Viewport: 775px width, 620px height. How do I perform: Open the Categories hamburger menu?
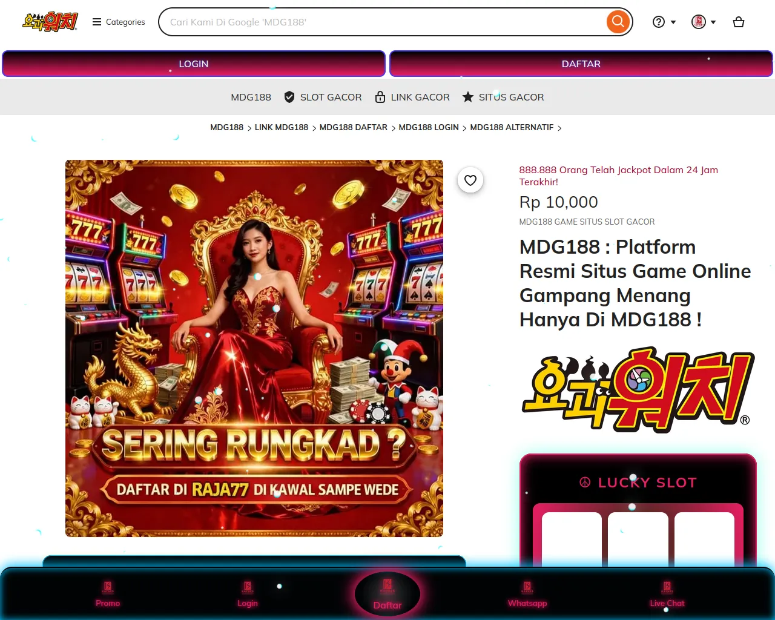coord(119,22)
